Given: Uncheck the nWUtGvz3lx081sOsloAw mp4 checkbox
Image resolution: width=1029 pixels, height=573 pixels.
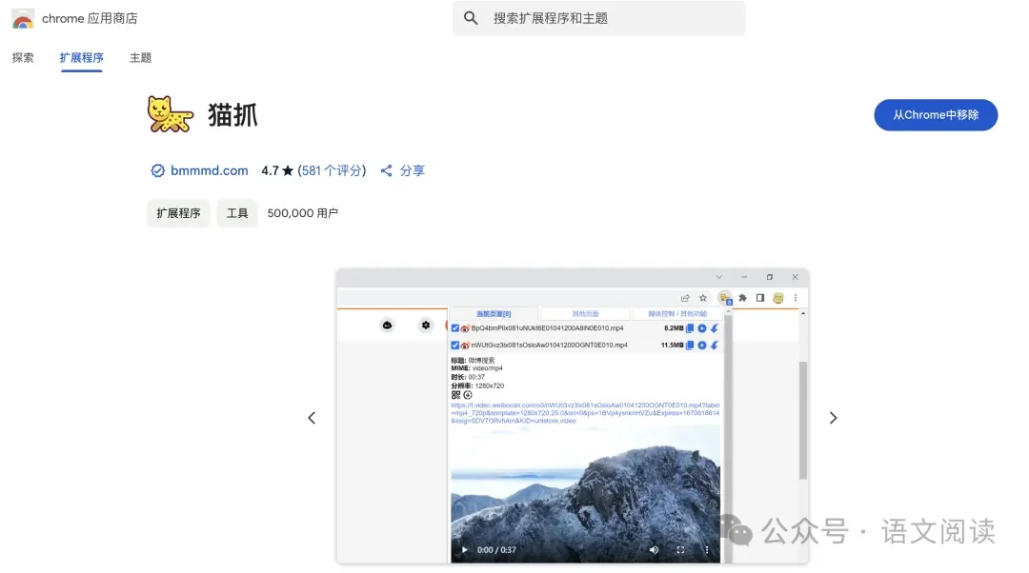Looking at the screenshot, I should [x=454, y=345].
